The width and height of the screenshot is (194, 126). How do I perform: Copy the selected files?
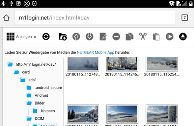129,37
